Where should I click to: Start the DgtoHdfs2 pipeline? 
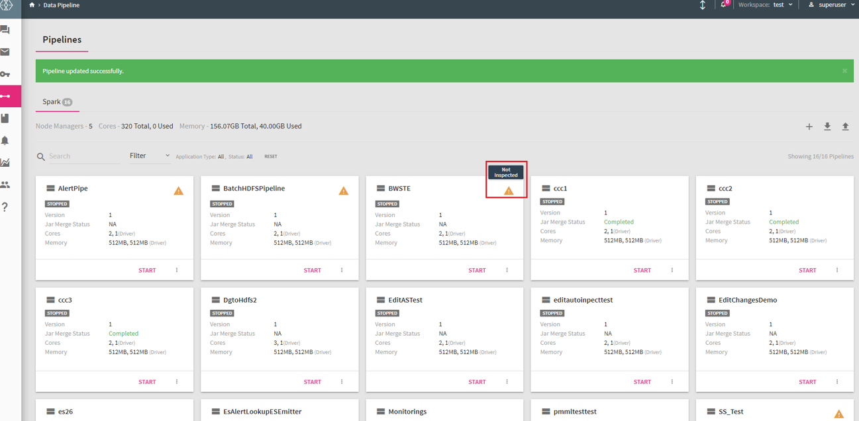(x=312, y=382)
